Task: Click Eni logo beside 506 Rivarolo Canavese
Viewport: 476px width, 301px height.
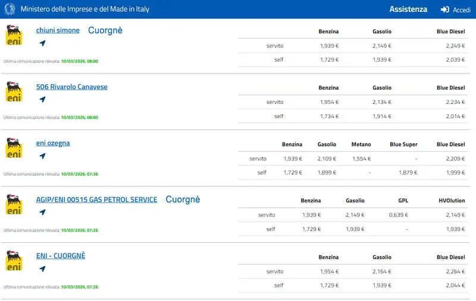Action: (14, 92)
